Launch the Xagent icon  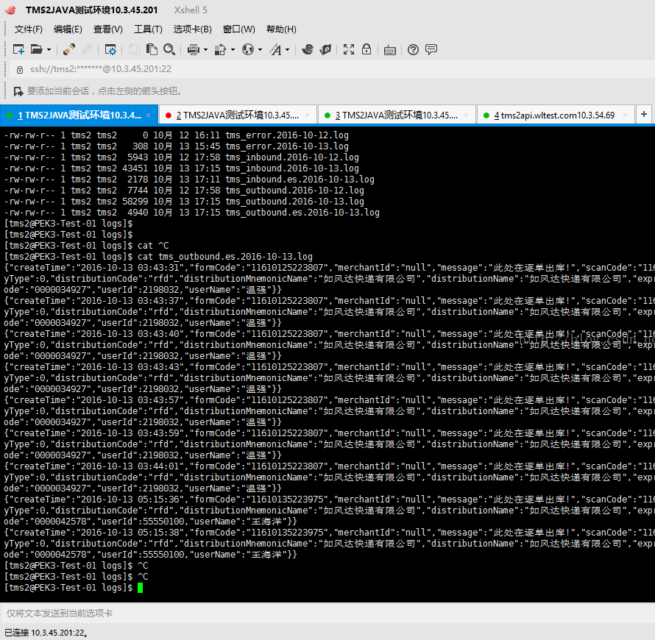pyautogui.click(x=325, y=50)
